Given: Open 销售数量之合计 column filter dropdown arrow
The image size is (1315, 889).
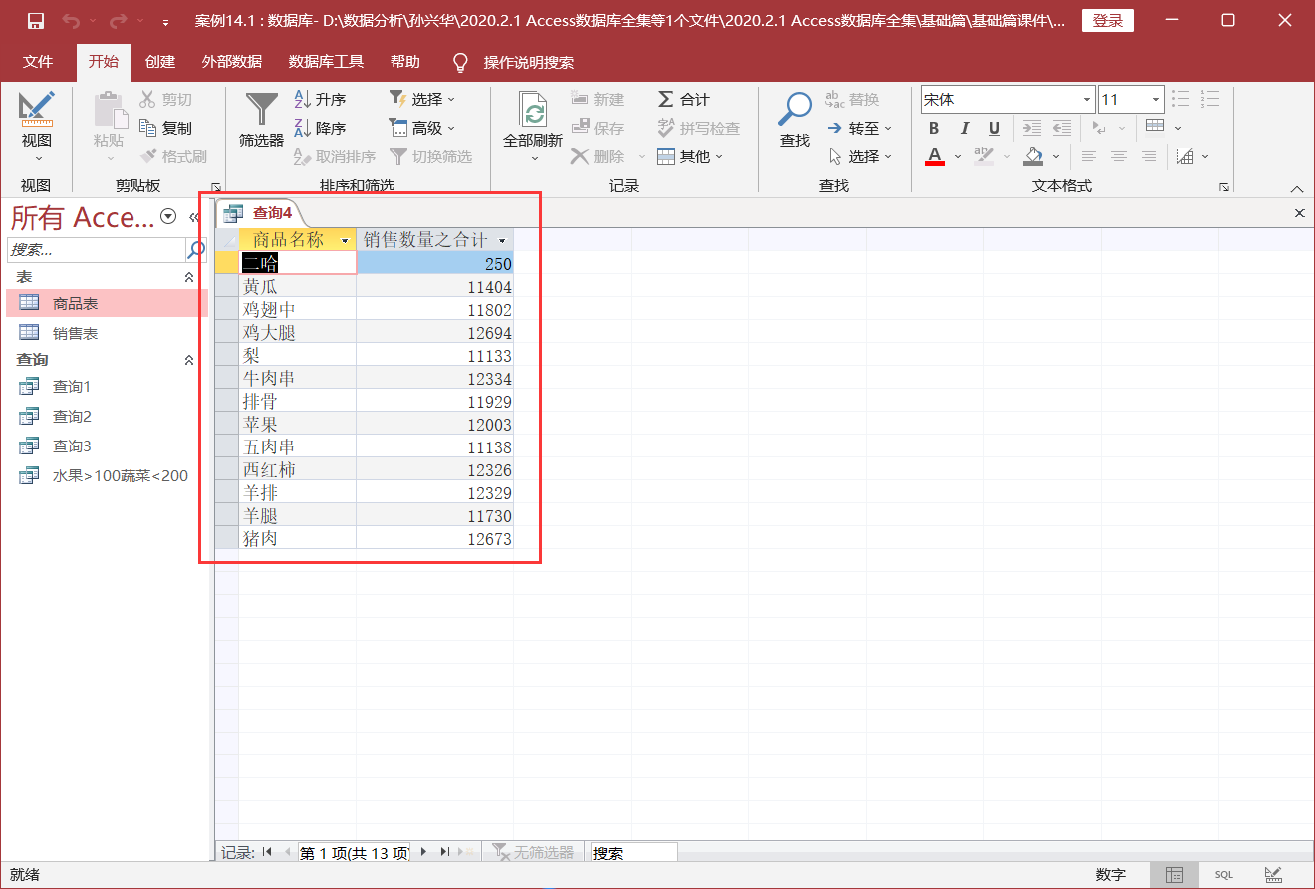Looking at the screenshot, I should click(x=502, y=241).
